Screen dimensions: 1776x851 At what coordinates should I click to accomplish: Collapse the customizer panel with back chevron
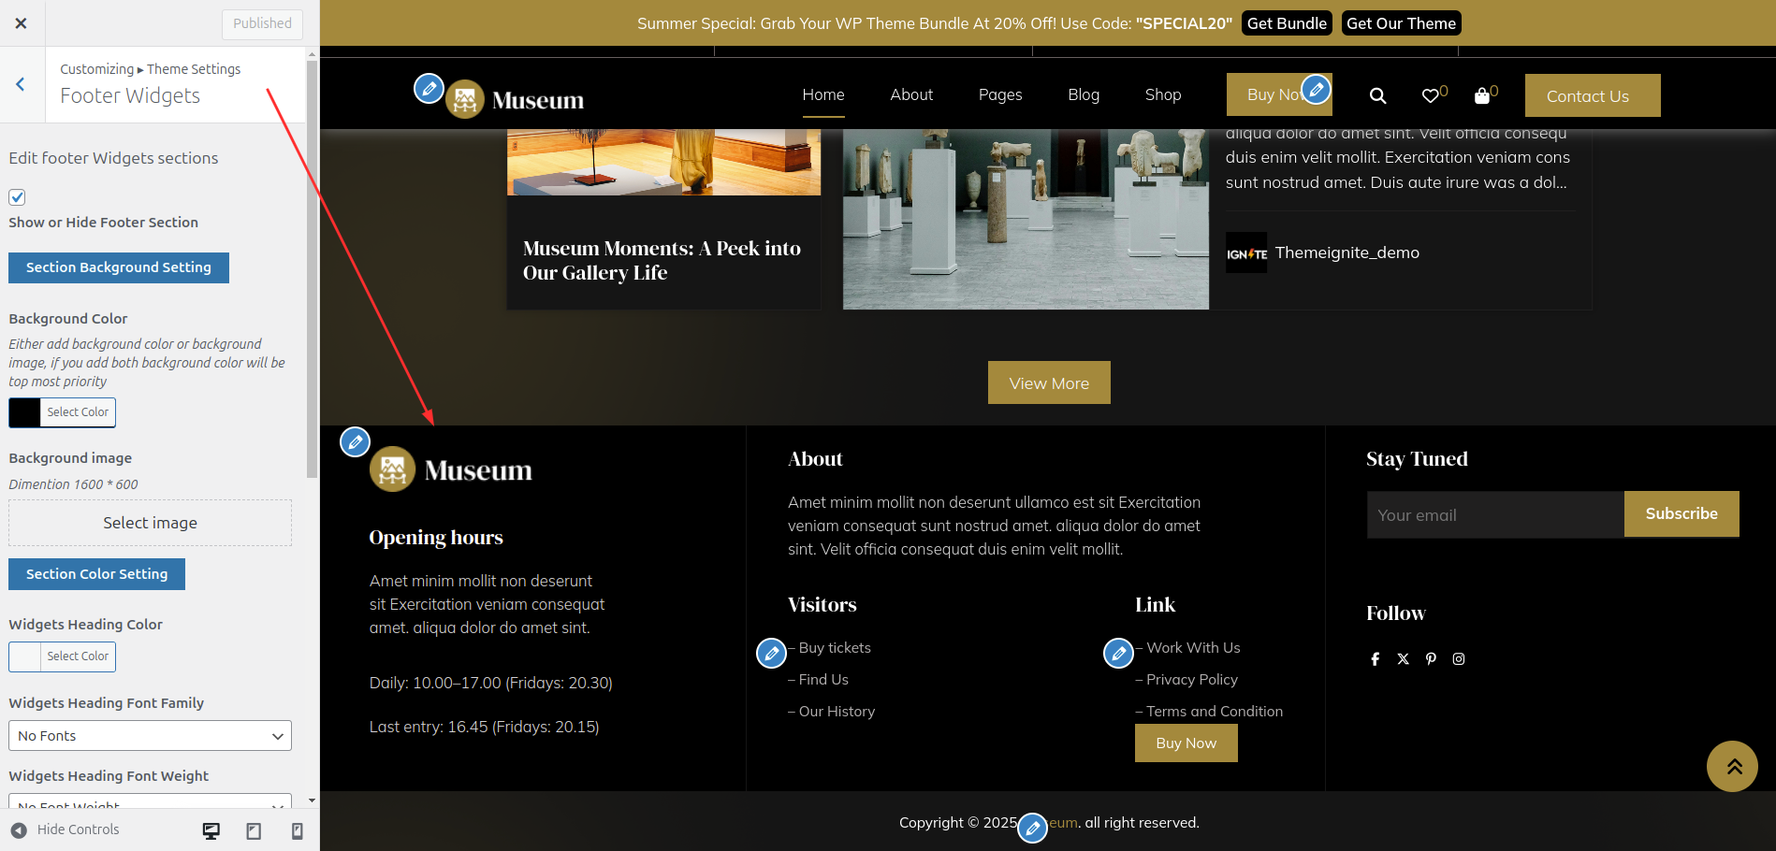click(21, 84)
